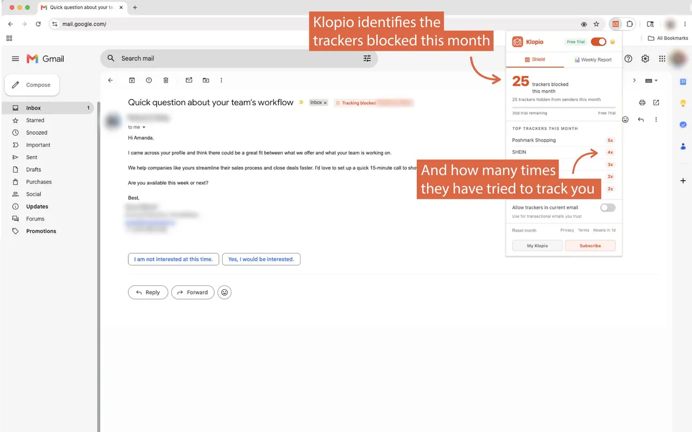
Task: Open the Chrome Extensions puzzle icon
Action: pyautogui.click(x=630, y=24)
